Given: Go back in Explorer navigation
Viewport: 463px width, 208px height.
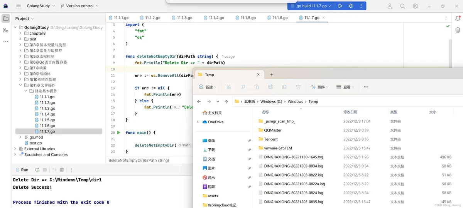Looking at the screenshot, I should [199, 102].
